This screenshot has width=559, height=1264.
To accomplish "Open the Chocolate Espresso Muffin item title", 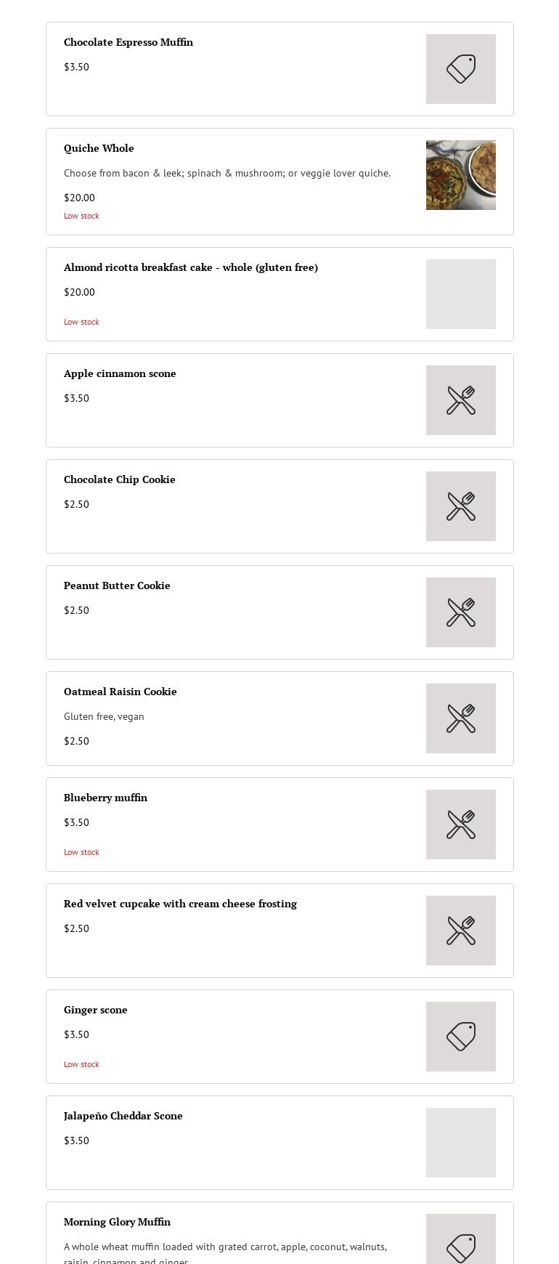I will 128,42.
